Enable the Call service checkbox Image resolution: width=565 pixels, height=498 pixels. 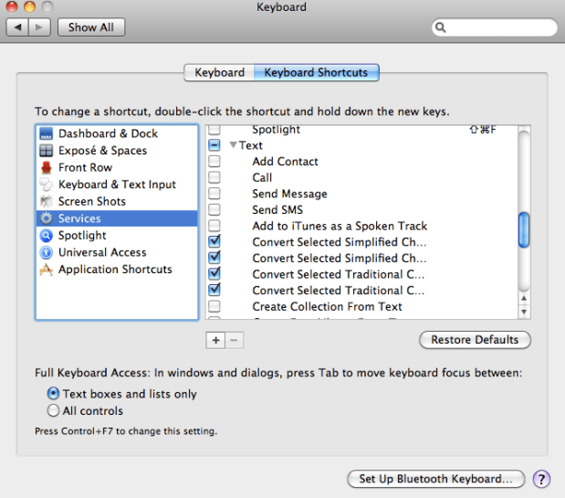point(214,177)
